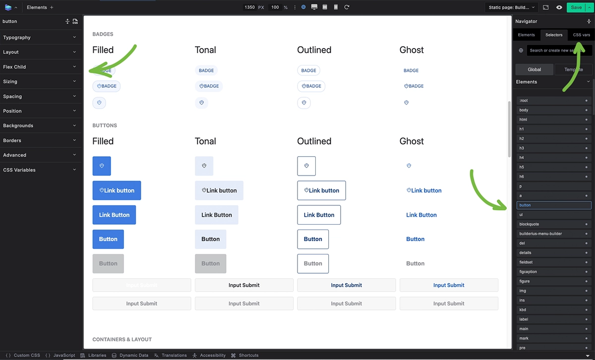595x360 pixels.
Task: Toggle fullscreen canvas mode
Action: pyautogui.click(x=545, y=7)
